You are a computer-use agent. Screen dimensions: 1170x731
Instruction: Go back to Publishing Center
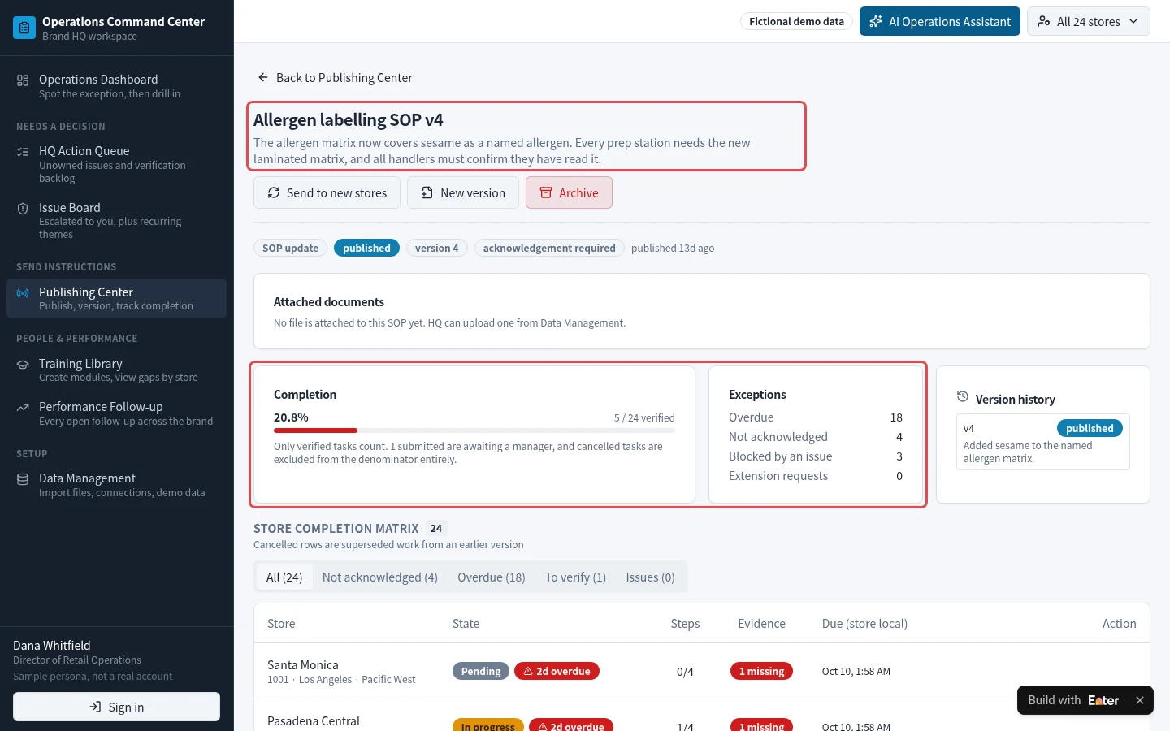point(335,77)
